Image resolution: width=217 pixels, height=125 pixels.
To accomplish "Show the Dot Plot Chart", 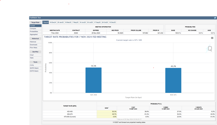I will click(32, 55).
